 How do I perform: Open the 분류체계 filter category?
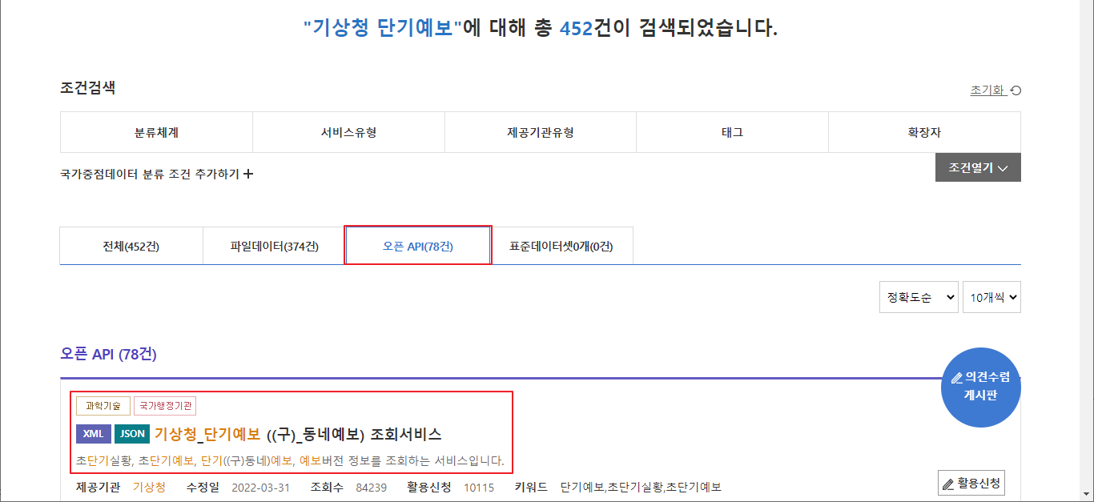[157, 132]
